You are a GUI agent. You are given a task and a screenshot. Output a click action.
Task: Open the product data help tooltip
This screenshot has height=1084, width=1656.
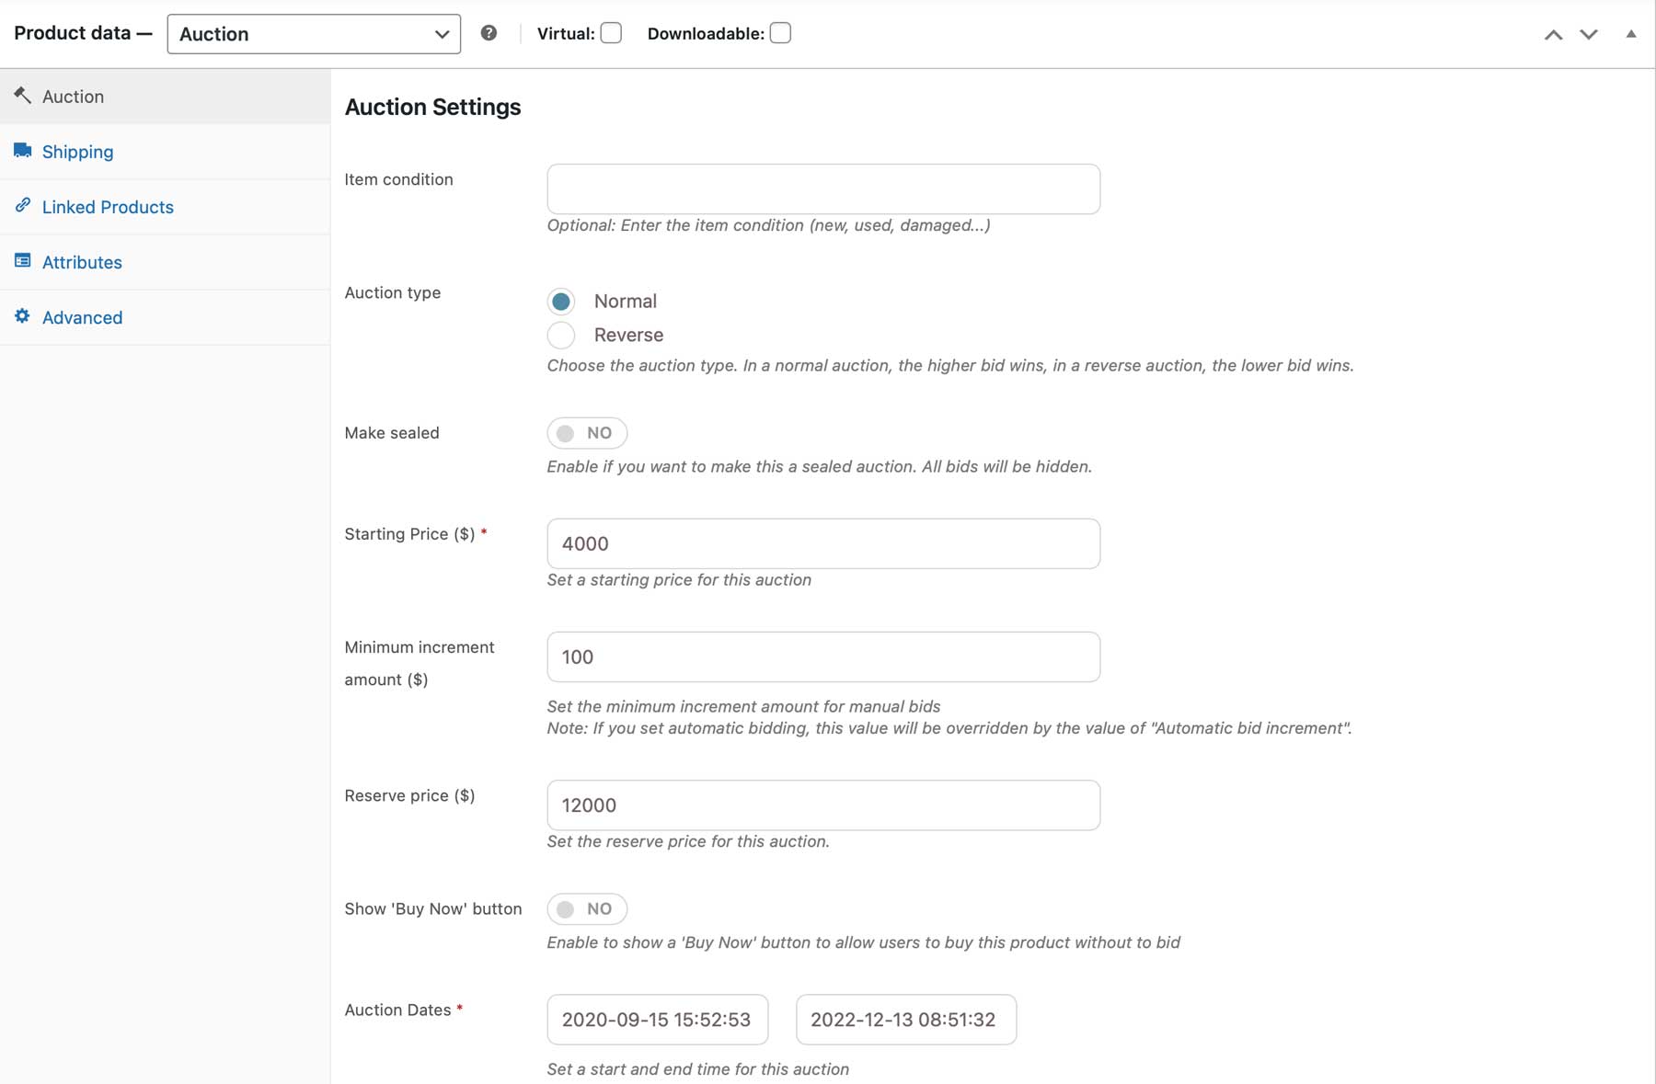tap(489, 32)
